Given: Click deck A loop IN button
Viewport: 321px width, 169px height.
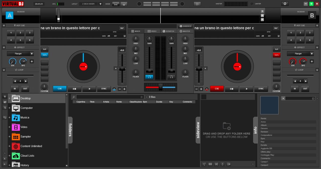Looking at the screenshot, I should [15, 89].
